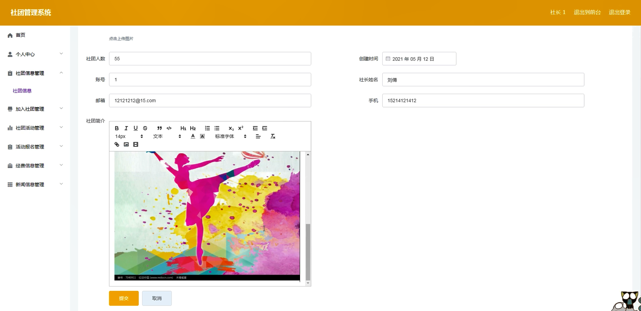Screen dimensions: 641x311
Task: Open the 标准字体 font family dropdown
Action: point(230,136)
